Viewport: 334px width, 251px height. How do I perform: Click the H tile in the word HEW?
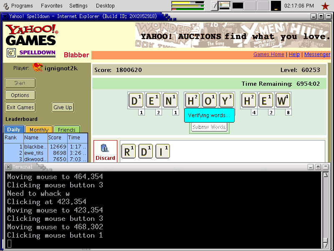[x=248, y=100]
